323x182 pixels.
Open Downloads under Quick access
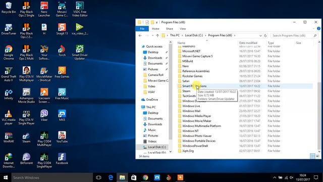point(155,58)
